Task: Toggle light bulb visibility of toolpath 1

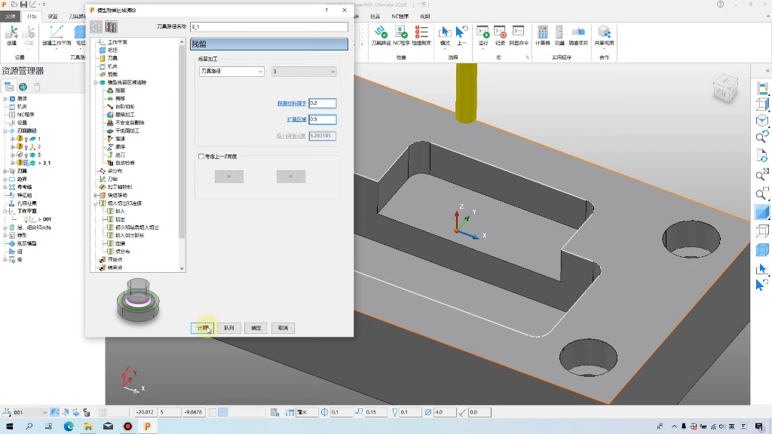Action: 26,139
